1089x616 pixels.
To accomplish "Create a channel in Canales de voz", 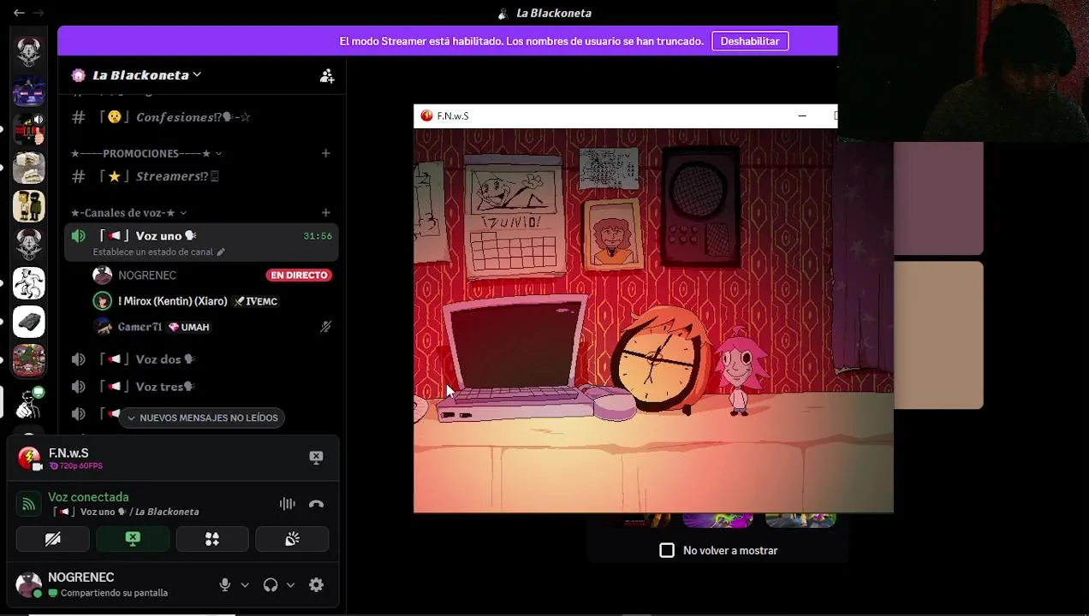I will point(326,212).
